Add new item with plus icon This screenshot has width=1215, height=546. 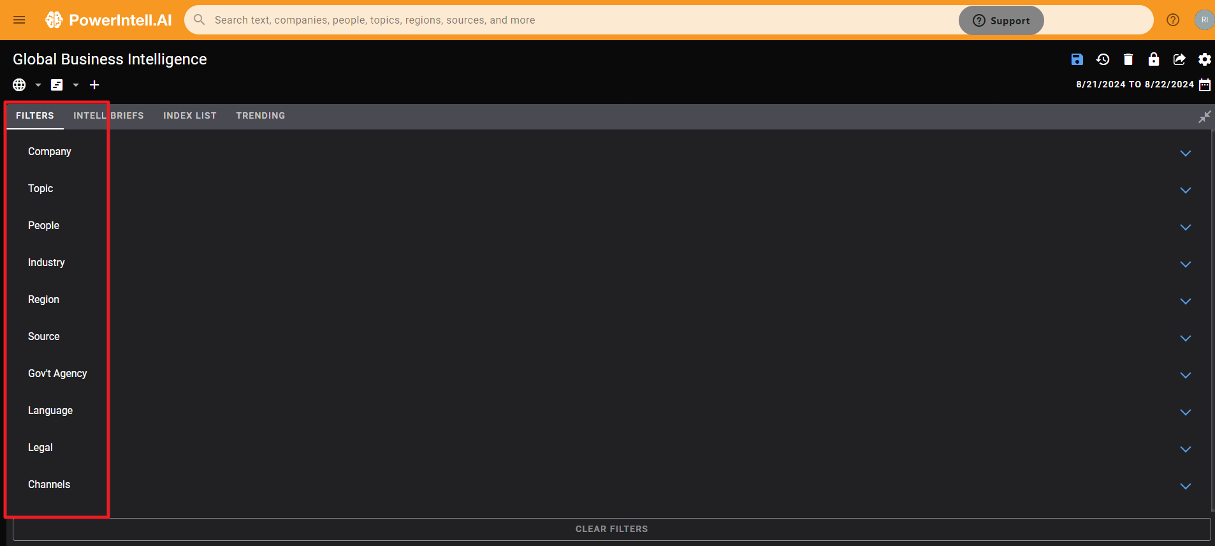tap(94, 85)
